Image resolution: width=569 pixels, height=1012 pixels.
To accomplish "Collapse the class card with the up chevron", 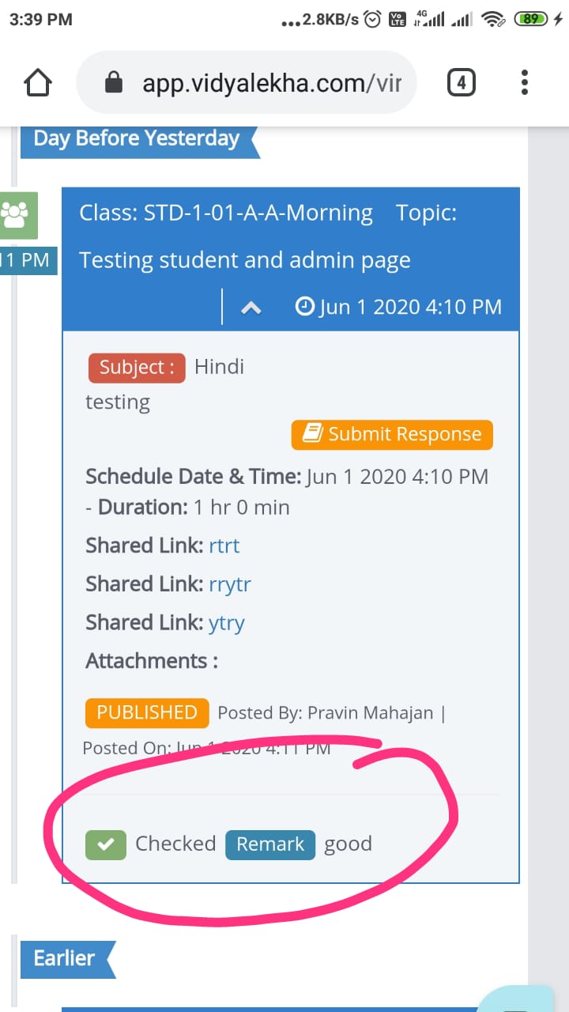I will pos(251,308).
